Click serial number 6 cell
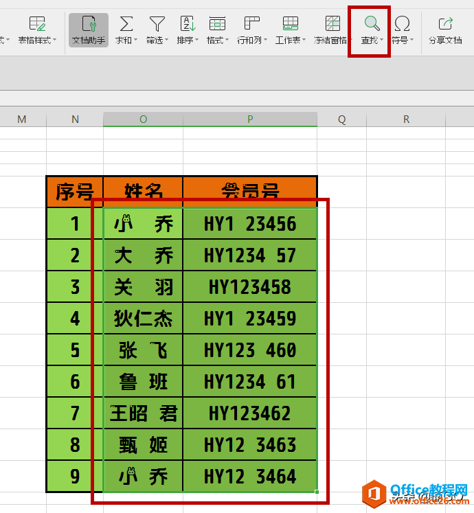The image size is (474, 513). pyautogui.click(x=75, y=381)
